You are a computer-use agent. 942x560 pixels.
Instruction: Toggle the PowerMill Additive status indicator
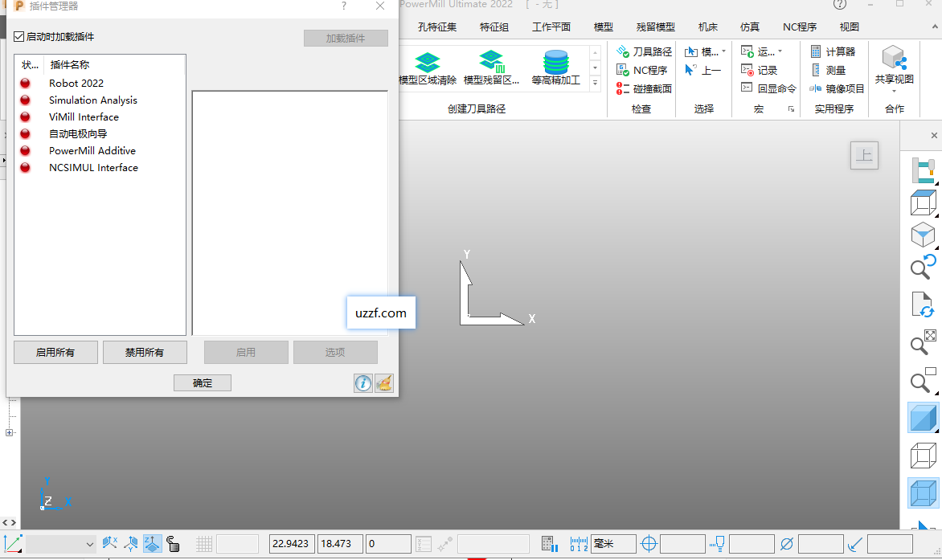pyautogui.click(x=25, y=150)
